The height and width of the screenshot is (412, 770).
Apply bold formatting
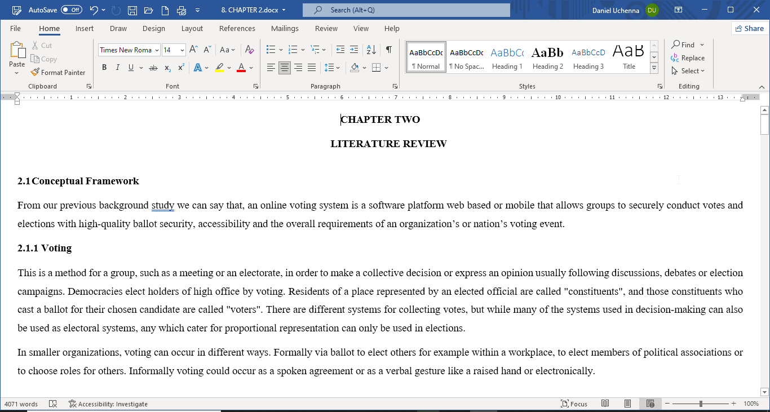[104, 67]
